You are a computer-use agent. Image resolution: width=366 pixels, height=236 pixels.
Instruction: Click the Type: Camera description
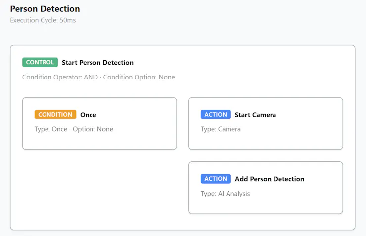click(x=221, y=129)
